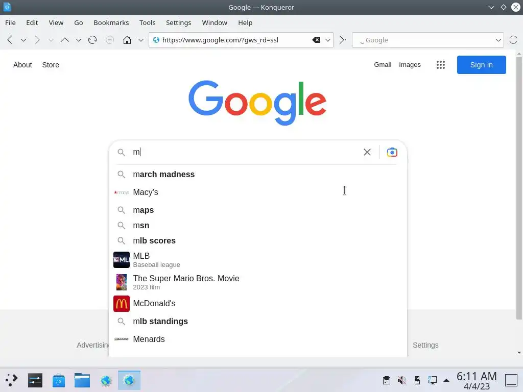The width and height of the screenshot is (523, 392).
Task: Click the Up navigation arrow
Action: [x=65, y=40]
